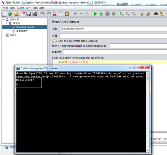
Task: Click the Clear All brooms icon
Action: pos(148,14)
